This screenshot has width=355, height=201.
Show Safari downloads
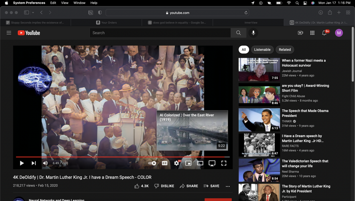[x=321, y=12]
